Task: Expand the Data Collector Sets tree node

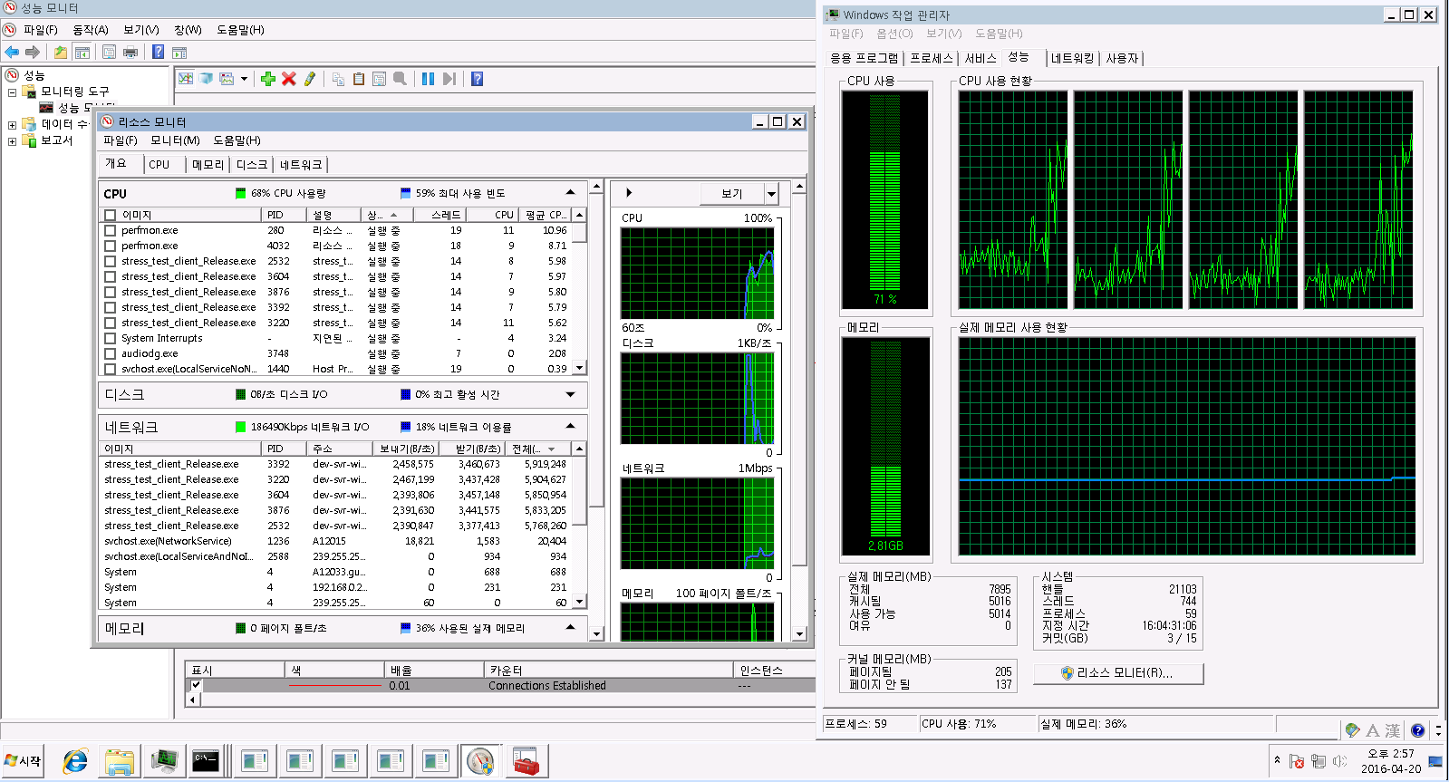Action: tap(12, 125)
